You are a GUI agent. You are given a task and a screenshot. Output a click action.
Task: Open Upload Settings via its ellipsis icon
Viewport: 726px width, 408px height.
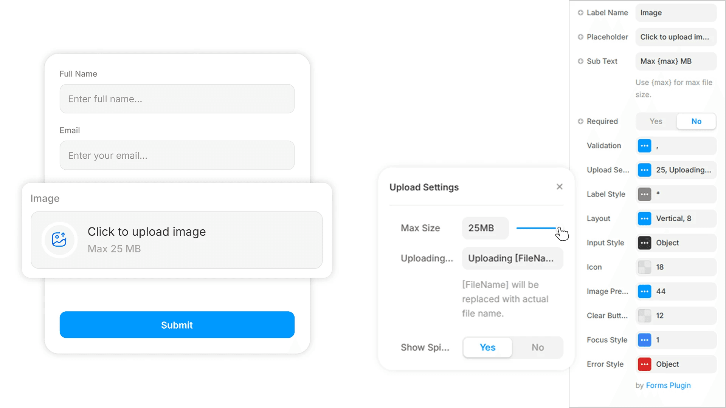coord(644,170)
